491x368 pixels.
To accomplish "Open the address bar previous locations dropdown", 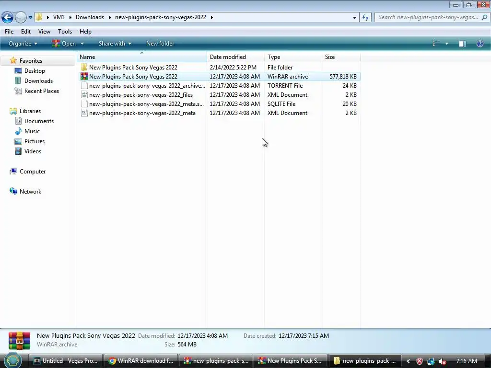I will 354,18.
